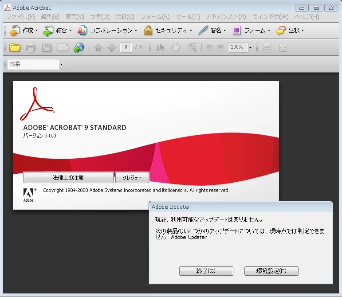Click the scrolling page fit-width icon
This screenshot has height=297, width=342.
click(267, 47)
